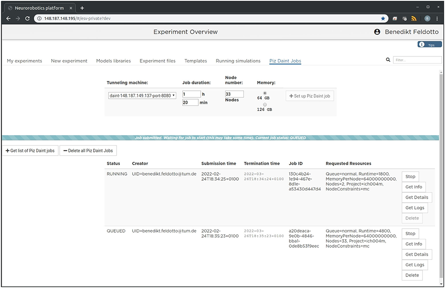Click the search magnifier icon

pos(388,60)
